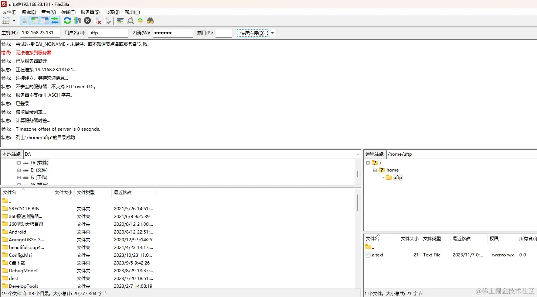The width and height of the screenshot is (537, 297).
Task: Open the 查看(V) menu
Action: coord(48,12)
